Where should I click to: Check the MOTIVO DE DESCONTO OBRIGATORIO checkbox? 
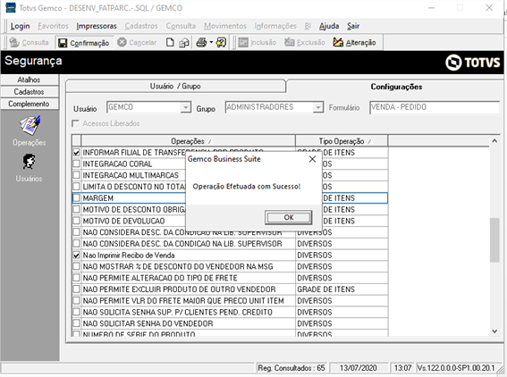tap(76, 209)
